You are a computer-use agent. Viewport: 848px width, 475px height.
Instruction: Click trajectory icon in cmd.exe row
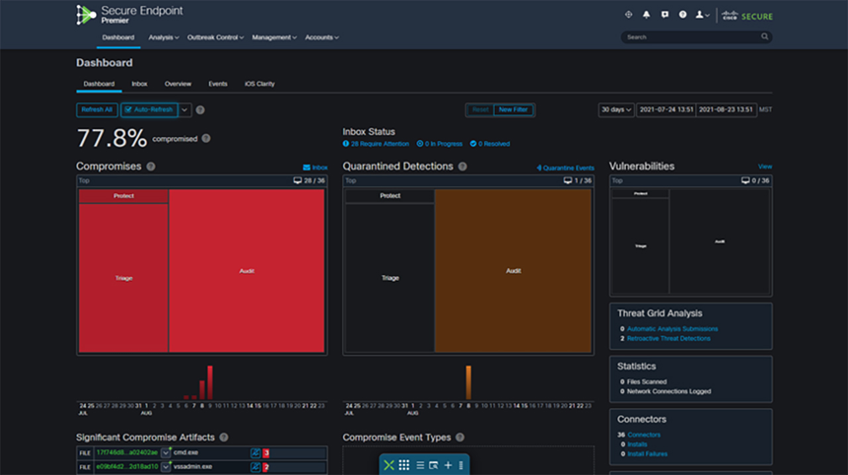pos(256,452)
